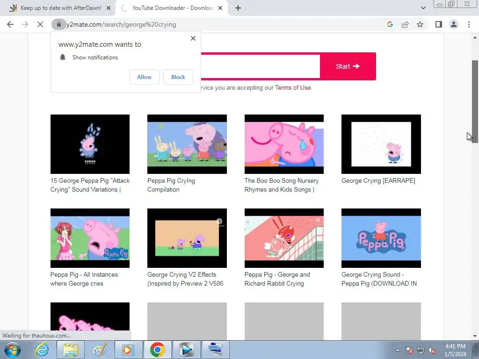Show hidden system tray icons
The image size is (479, 359).
pos(398,350)
